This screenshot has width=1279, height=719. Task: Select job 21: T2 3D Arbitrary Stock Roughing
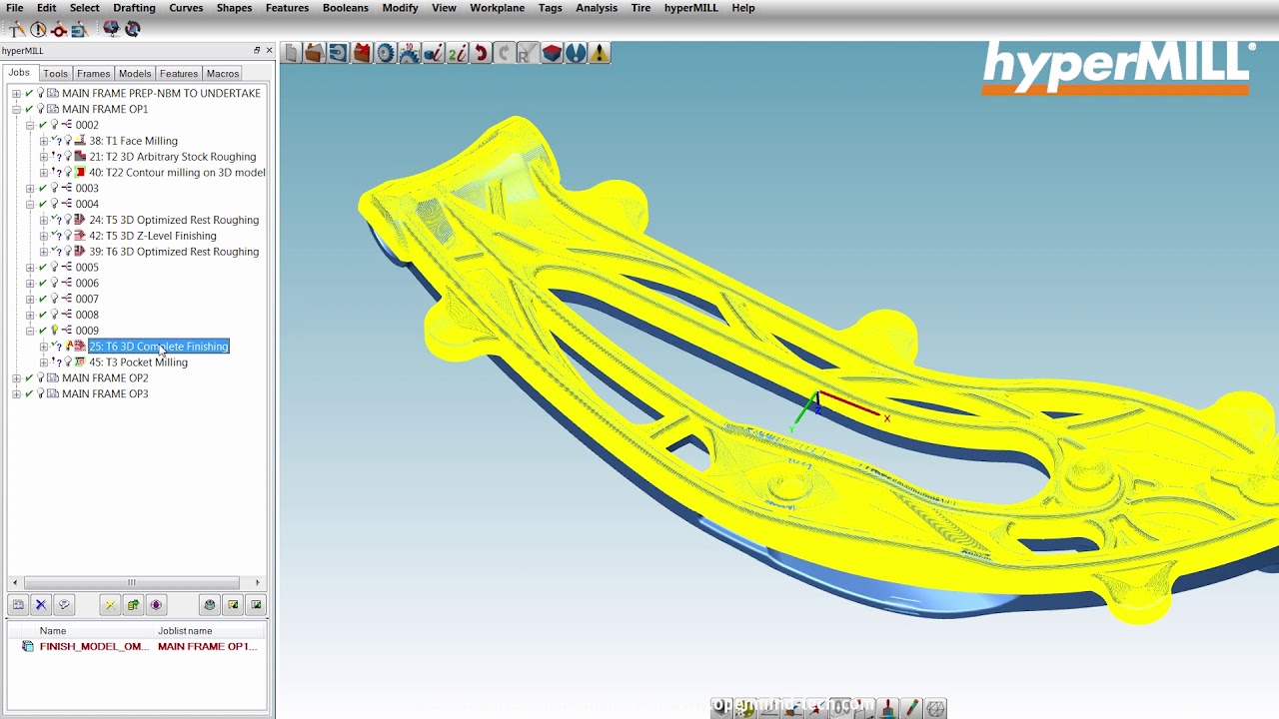click(x=172, y=157)
